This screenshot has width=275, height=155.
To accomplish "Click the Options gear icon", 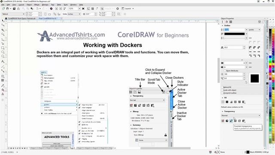I will tap(117, 9).
